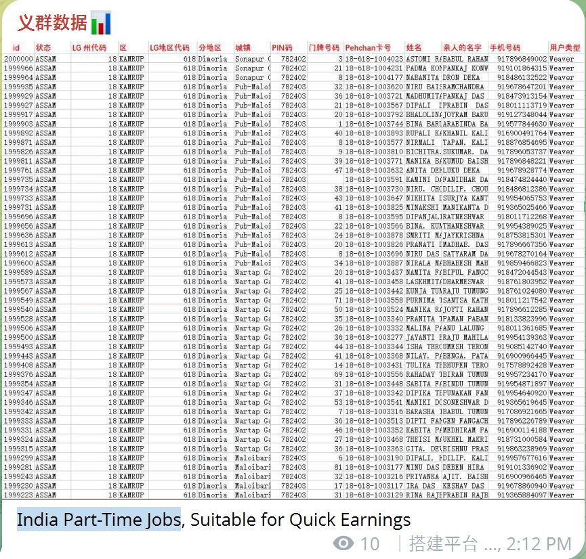The image size is (586, 559).
Task: Select the LG 州代码 column header
Action: 89,48
